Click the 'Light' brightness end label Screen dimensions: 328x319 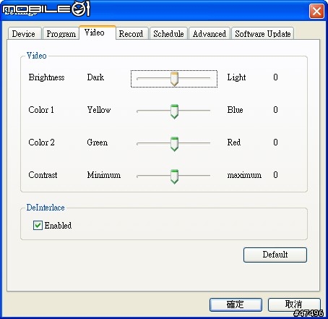(236, 77)
